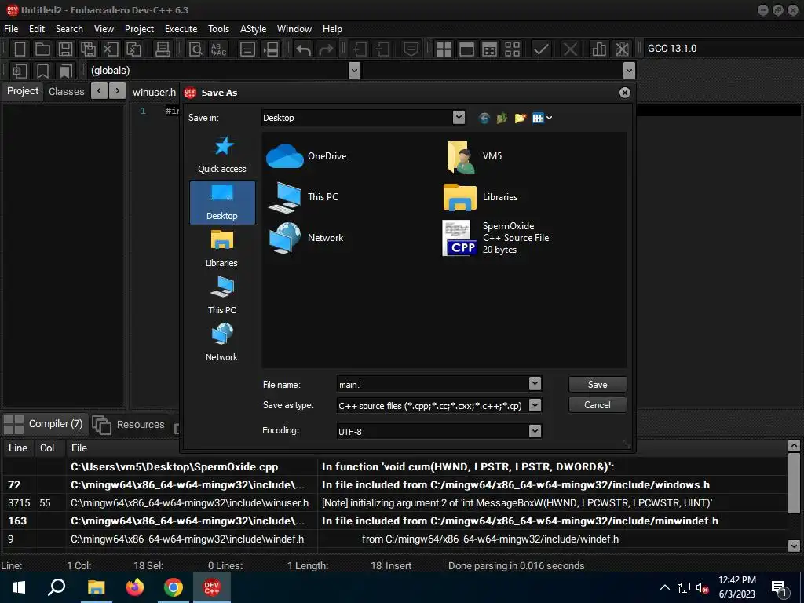Expand the File name dropdown arrow
The height and width of the screenshot is (603, 804).
click(535, 383)
